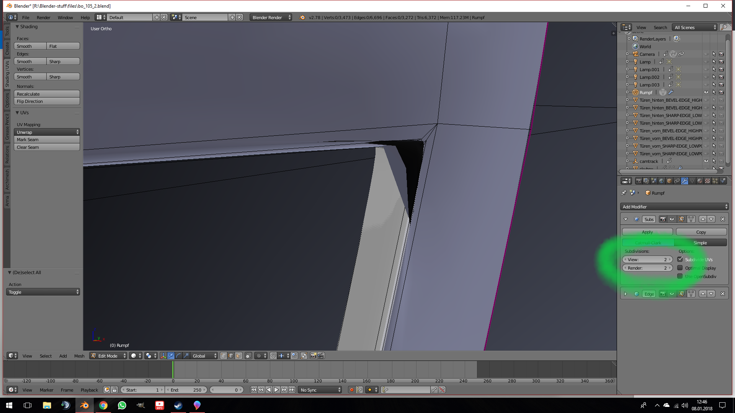The width and height of the screenshot is (735, 413).
Task: Click the subdivision View value field
Action: click(647, 260)
